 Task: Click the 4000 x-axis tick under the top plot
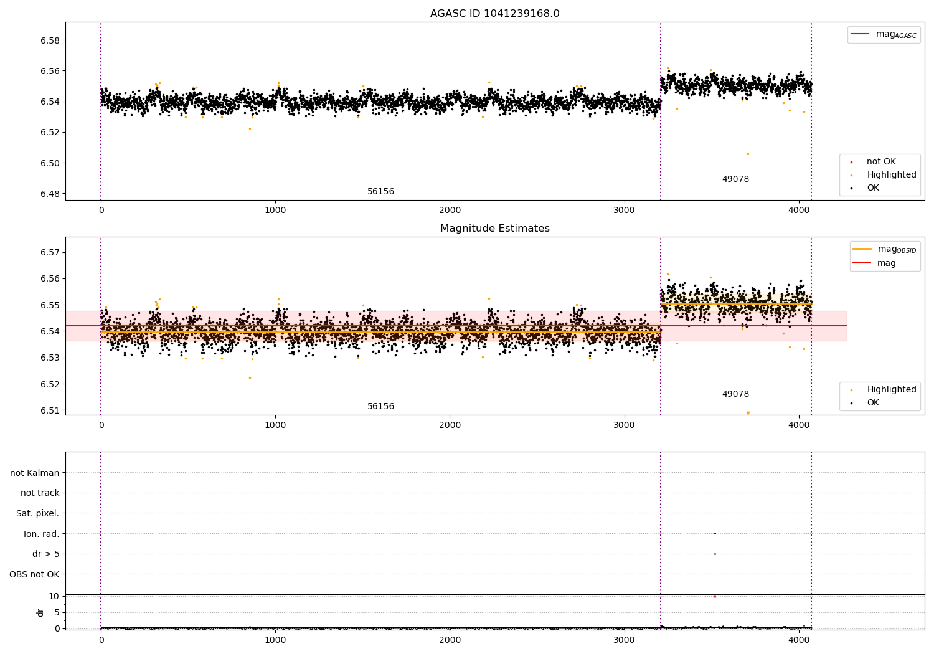click(x=799, y=211)
